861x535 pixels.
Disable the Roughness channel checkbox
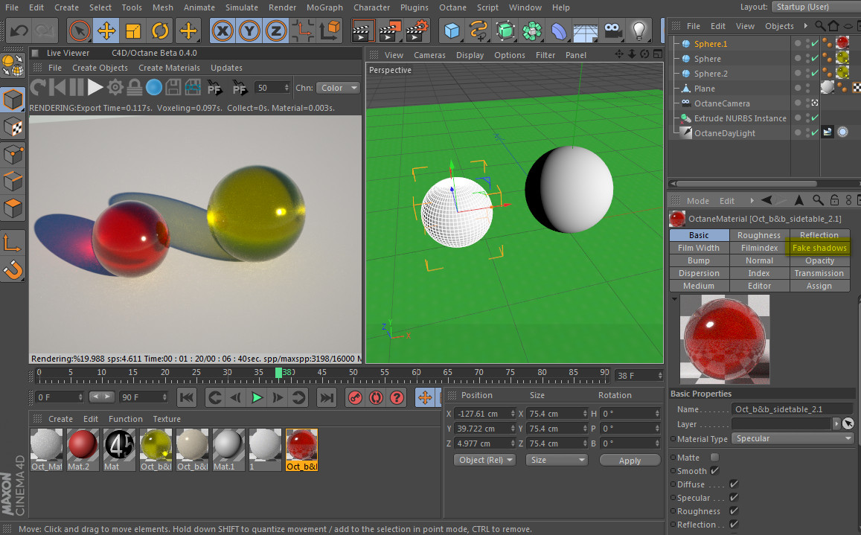coord(734,511)
